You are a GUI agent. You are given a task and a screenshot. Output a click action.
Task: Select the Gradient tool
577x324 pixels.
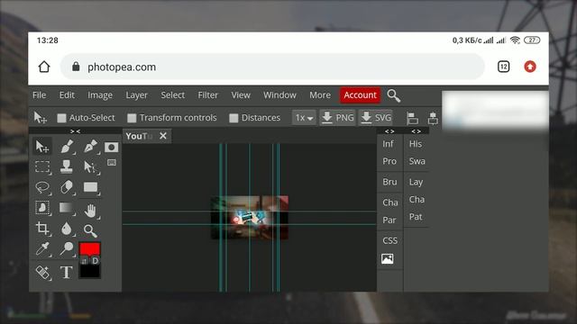(x=66, y=208)
